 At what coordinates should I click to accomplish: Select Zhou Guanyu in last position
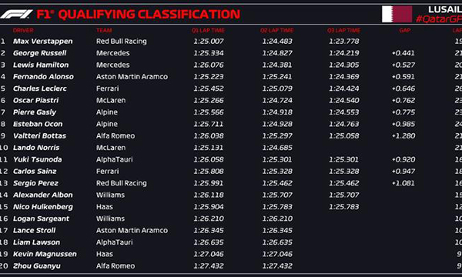[37, 265]
